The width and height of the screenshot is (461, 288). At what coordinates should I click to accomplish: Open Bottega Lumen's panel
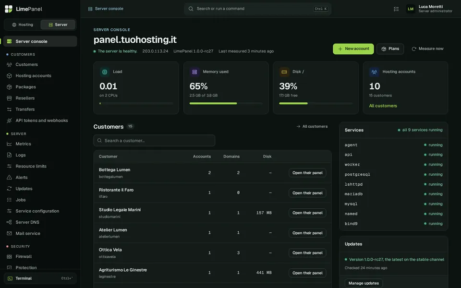(307, 173)
